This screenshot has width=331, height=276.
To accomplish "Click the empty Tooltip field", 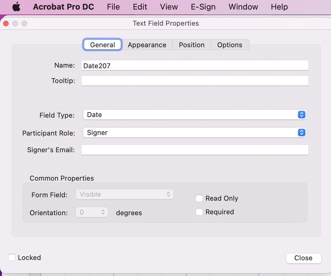I will click(x=194, y=81).
